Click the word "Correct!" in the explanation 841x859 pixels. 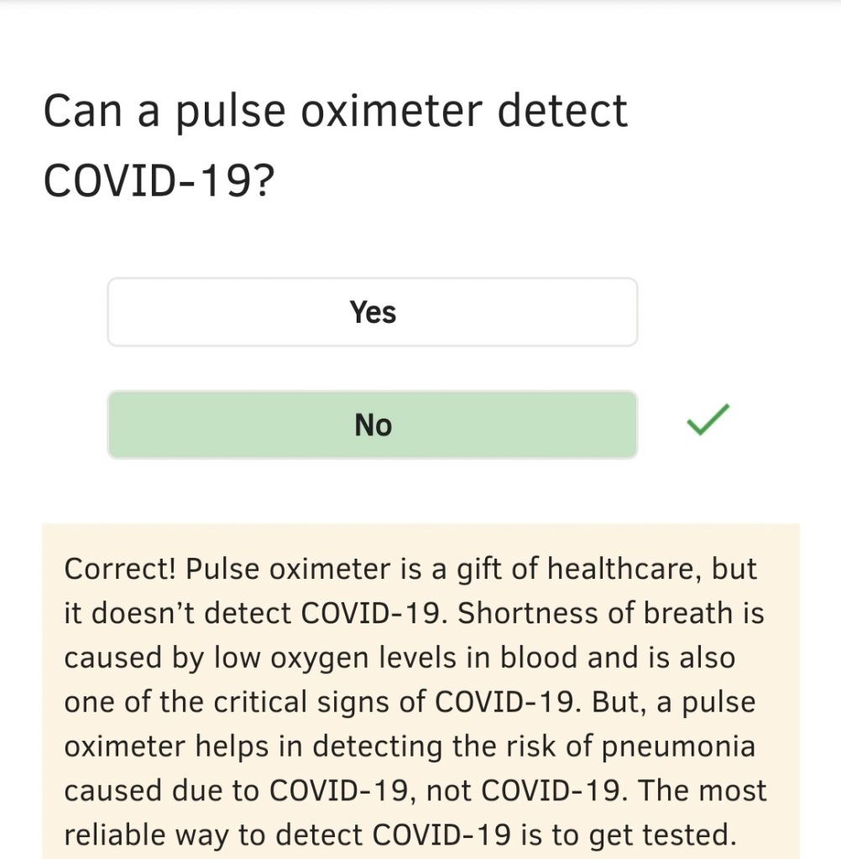tap(119, 569)
